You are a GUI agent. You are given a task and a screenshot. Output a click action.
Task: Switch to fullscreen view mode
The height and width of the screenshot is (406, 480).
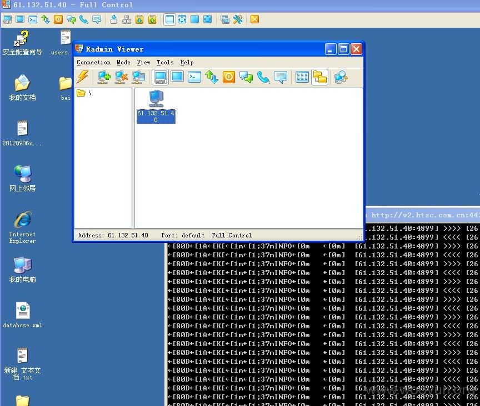(x=194, y=19)
